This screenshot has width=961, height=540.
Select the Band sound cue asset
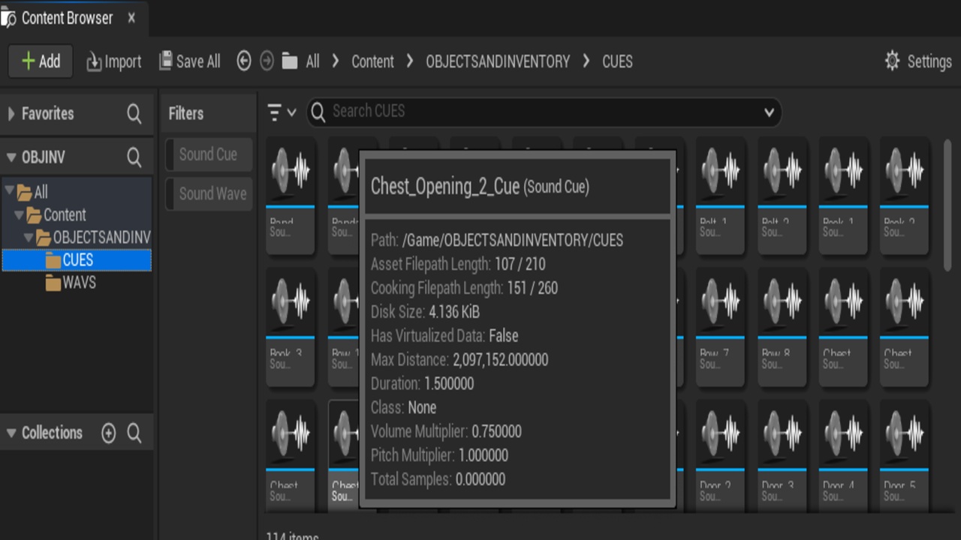coord(290,196)
